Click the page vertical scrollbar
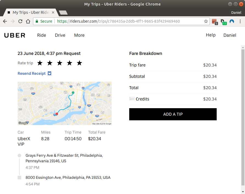Screen dimensions: 245x194 (x=243, y=117)
